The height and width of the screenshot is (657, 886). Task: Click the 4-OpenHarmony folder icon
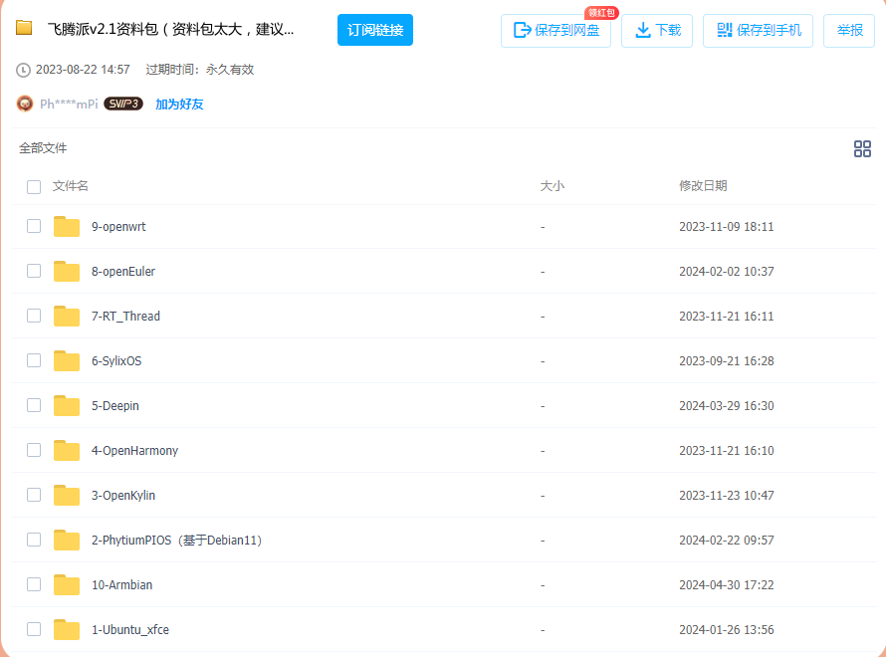click(x=67, y=450)
